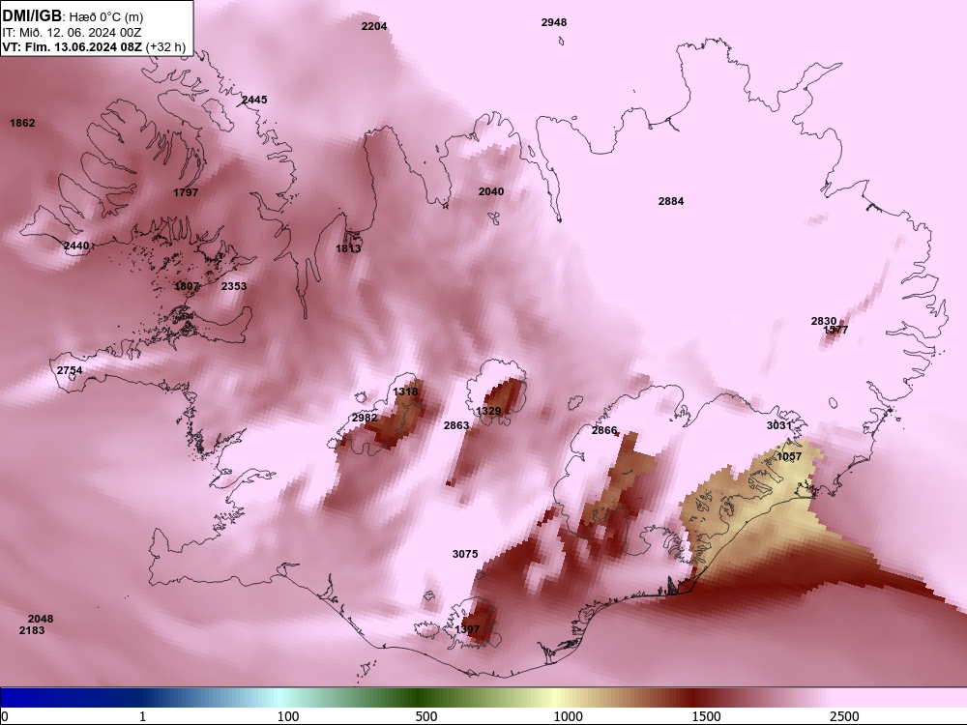Viewport: 967px width, 725px height.
Task: Click the 2863 height value
Action: (456, 424)
